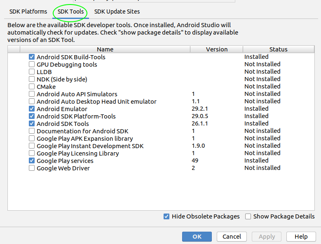Select the CMake checkbox
The image size is (321, 244).
pos(32,87)
